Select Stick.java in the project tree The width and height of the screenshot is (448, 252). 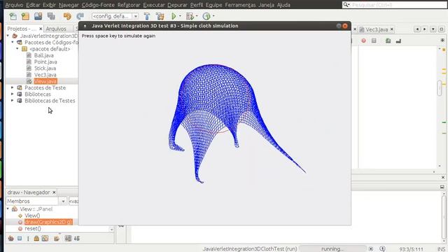click(x=45, y=69)
